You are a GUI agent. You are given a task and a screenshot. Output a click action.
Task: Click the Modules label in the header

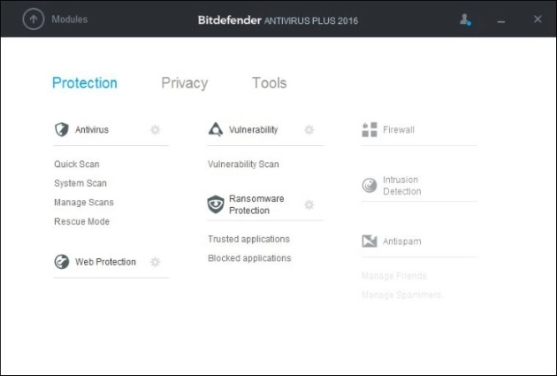(x=70, y=19)
